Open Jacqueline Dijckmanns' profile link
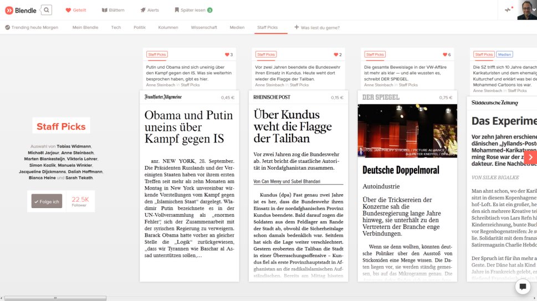 42,171
